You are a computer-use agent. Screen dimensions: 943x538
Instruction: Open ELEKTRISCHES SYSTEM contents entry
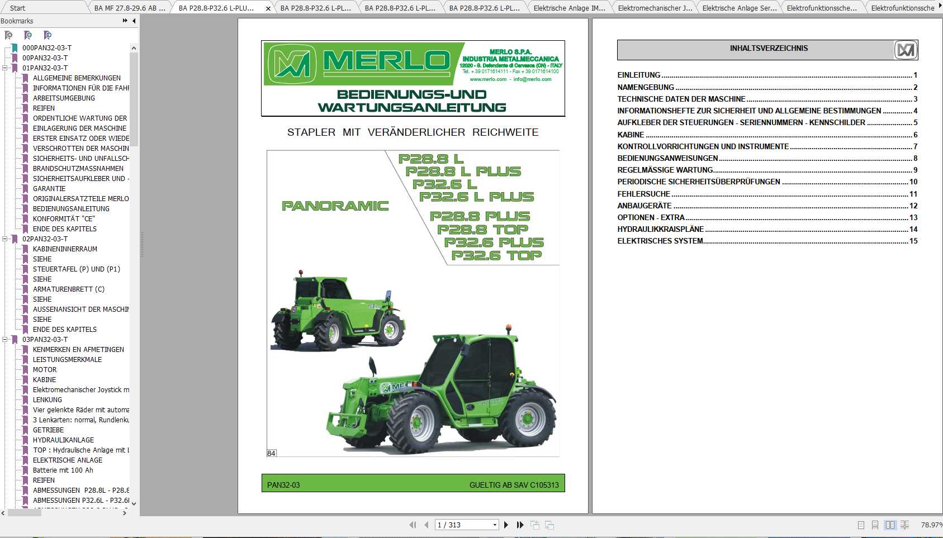point(767,241)
